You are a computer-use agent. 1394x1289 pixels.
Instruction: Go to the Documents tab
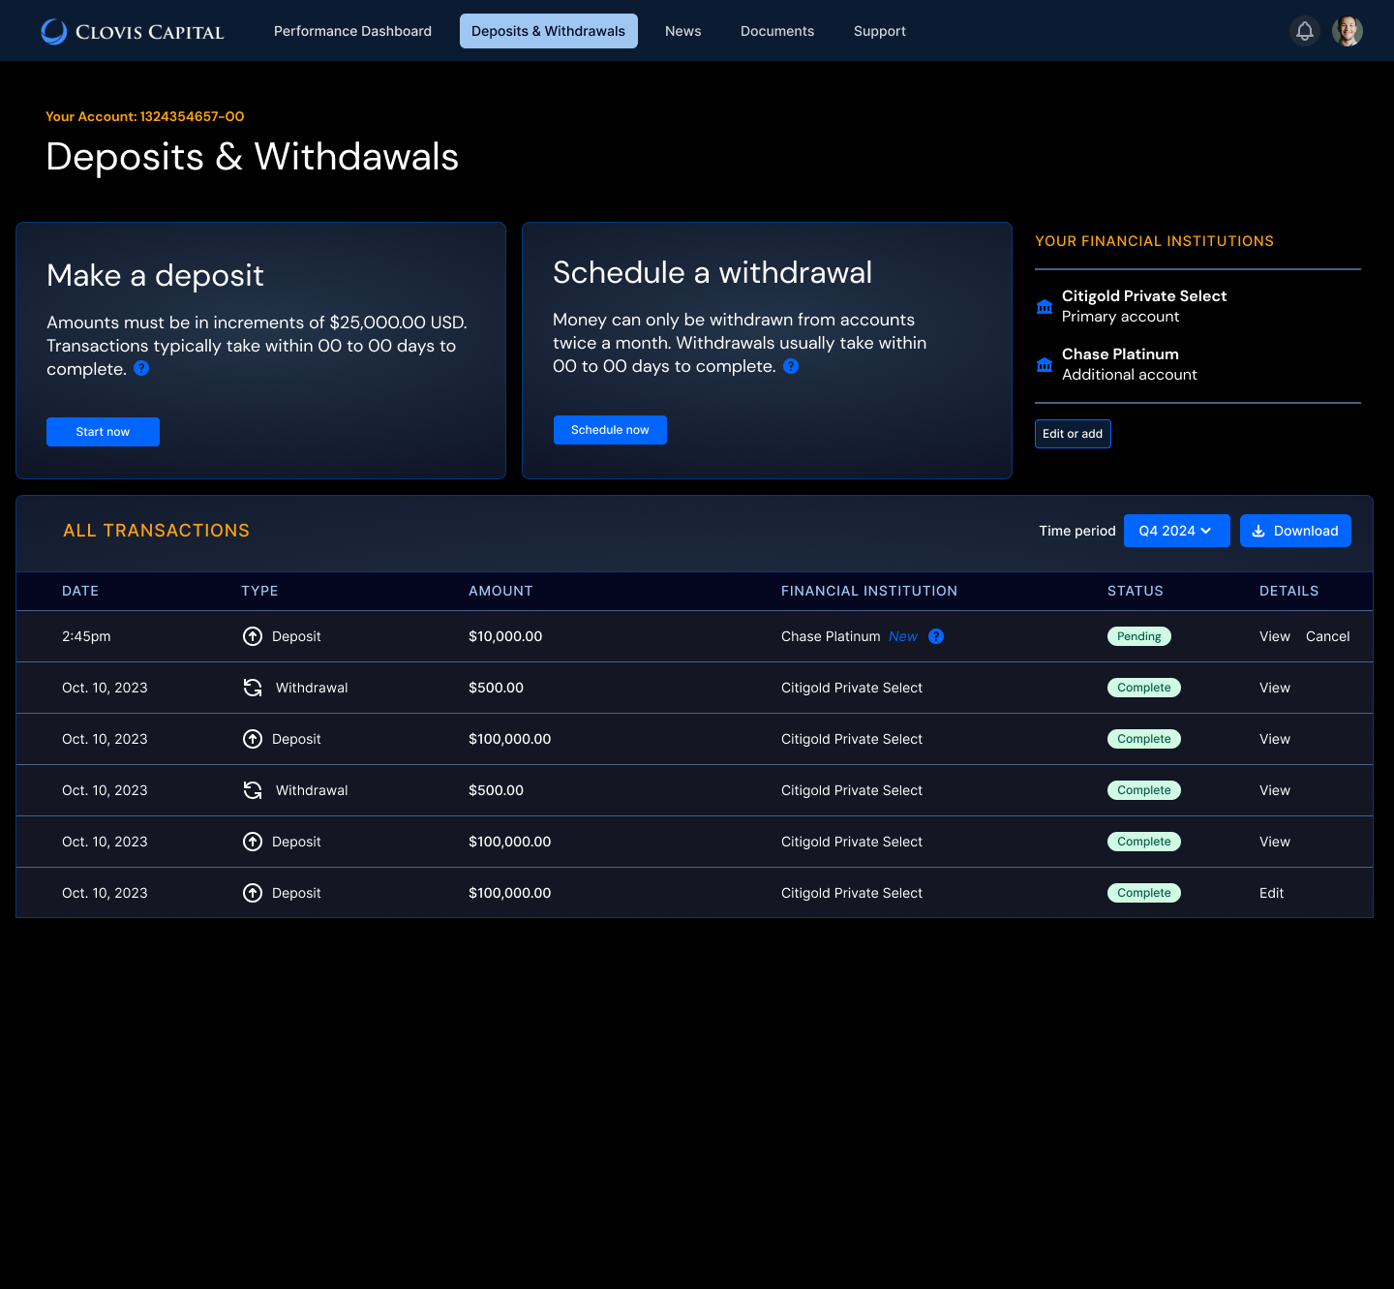(776, 31)
